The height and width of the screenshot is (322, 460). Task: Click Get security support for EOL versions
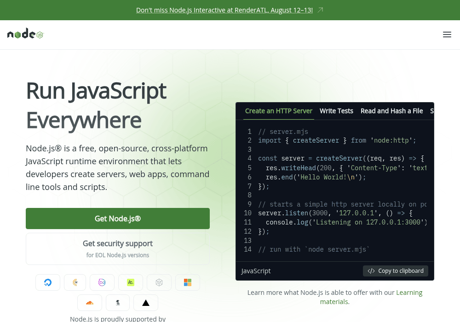pyautogui.click(x=118, y=249)
